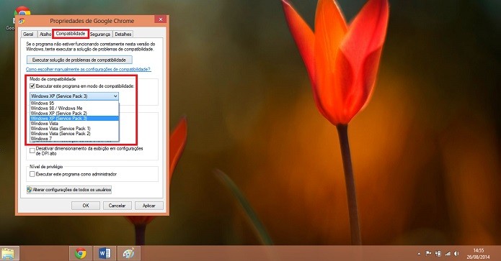Choose Windows 7 from the list

click(x=74, y=139)
